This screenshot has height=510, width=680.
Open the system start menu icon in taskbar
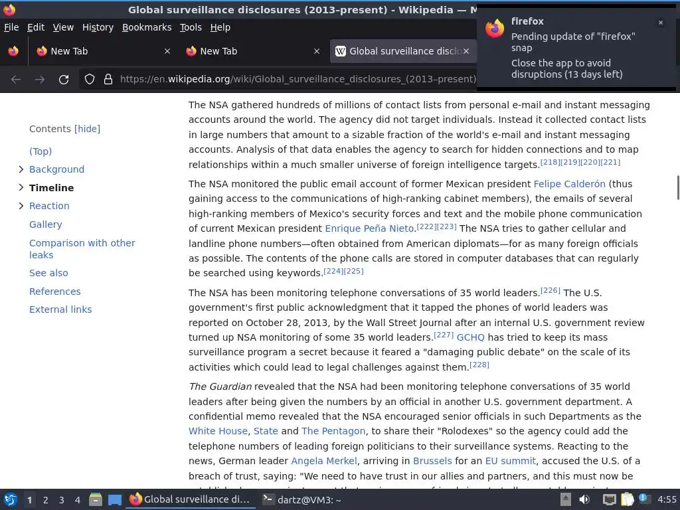coord(11,500)
